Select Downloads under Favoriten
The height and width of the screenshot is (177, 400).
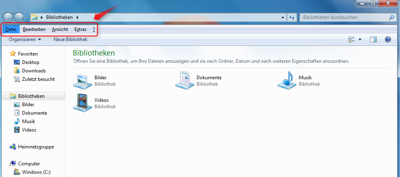click(34, 71)
